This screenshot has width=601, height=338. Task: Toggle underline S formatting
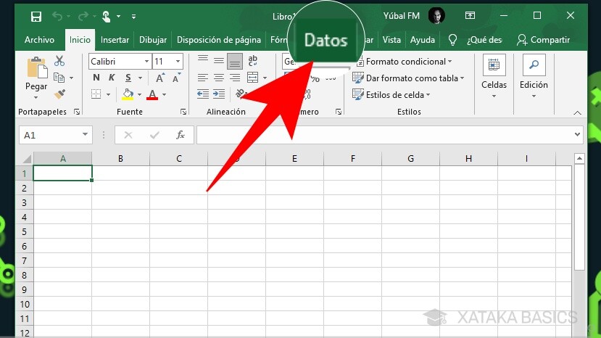(x=128, y=78)
